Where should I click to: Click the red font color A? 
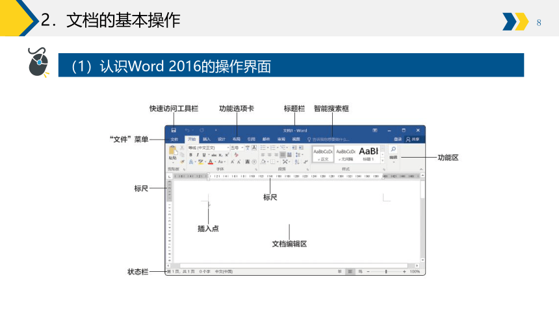(x=211, y=162)
